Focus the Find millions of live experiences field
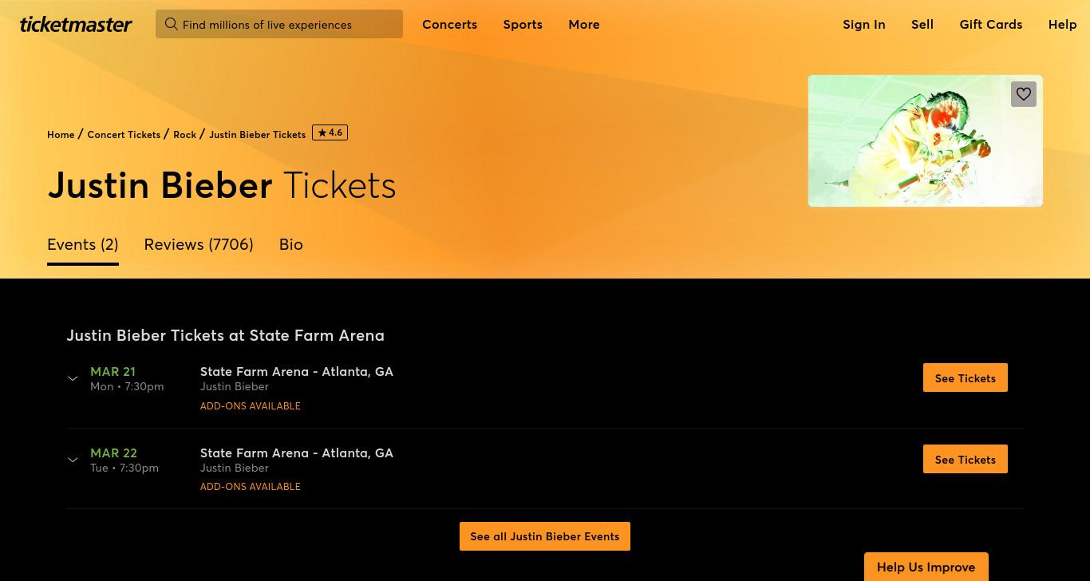 [x=279, y=24]
